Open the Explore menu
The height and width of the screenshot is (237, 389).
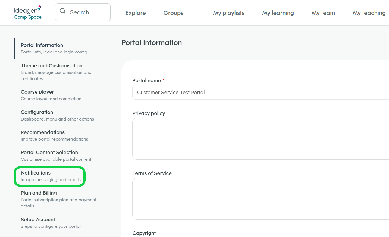click(136, 13)
